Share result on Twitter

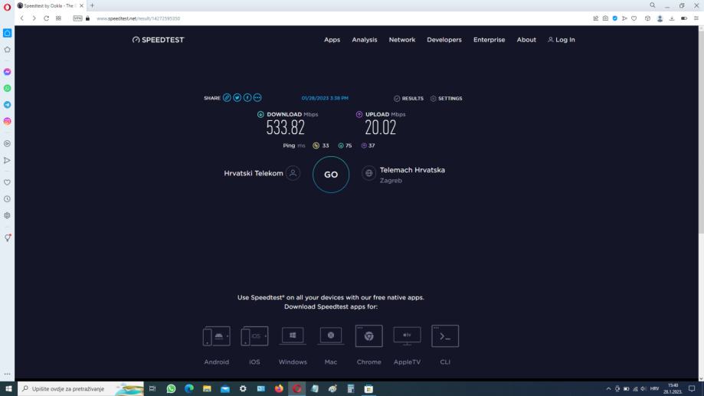(237, 98)
